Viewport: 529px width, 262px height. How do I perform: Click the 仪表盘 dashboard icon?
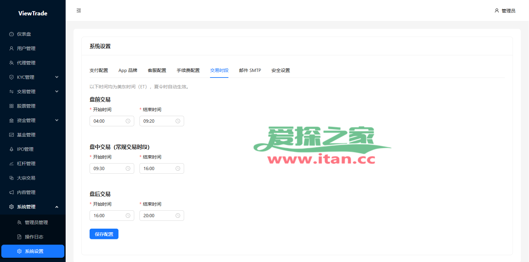tap(11, 34)
